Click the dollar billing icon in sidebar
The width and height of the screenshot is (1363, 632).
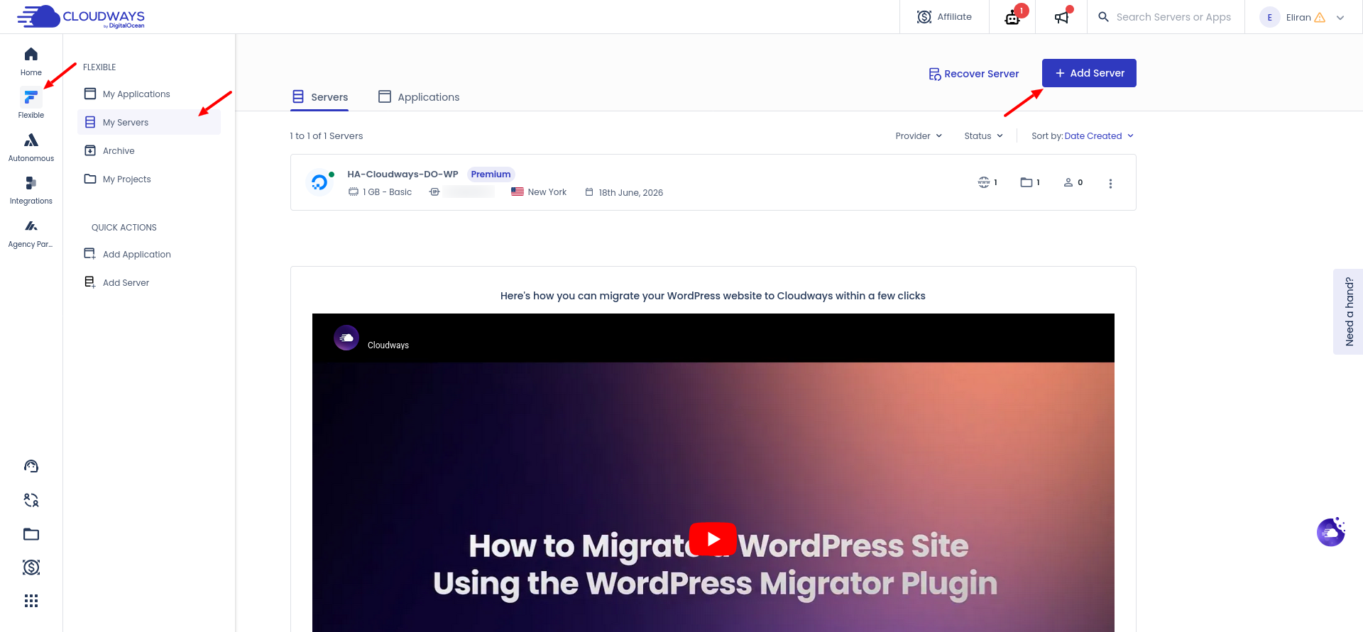click(x=31, y=567)
